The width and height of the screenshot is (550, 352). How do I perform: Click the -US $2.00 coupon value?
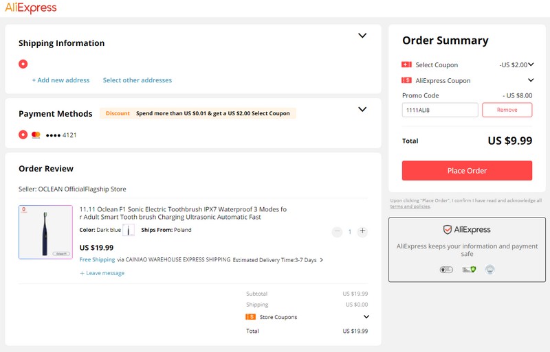[513, 64]
